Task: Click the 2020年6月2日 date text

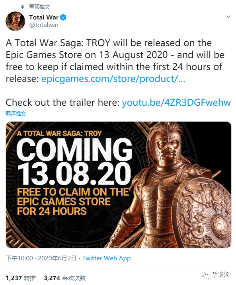Action: [x=57, y=258]
